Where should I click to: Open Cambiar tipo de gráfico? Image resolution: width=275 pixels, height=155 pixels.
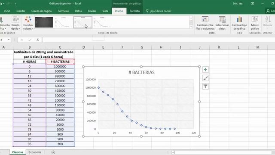(x=239, y=23)
